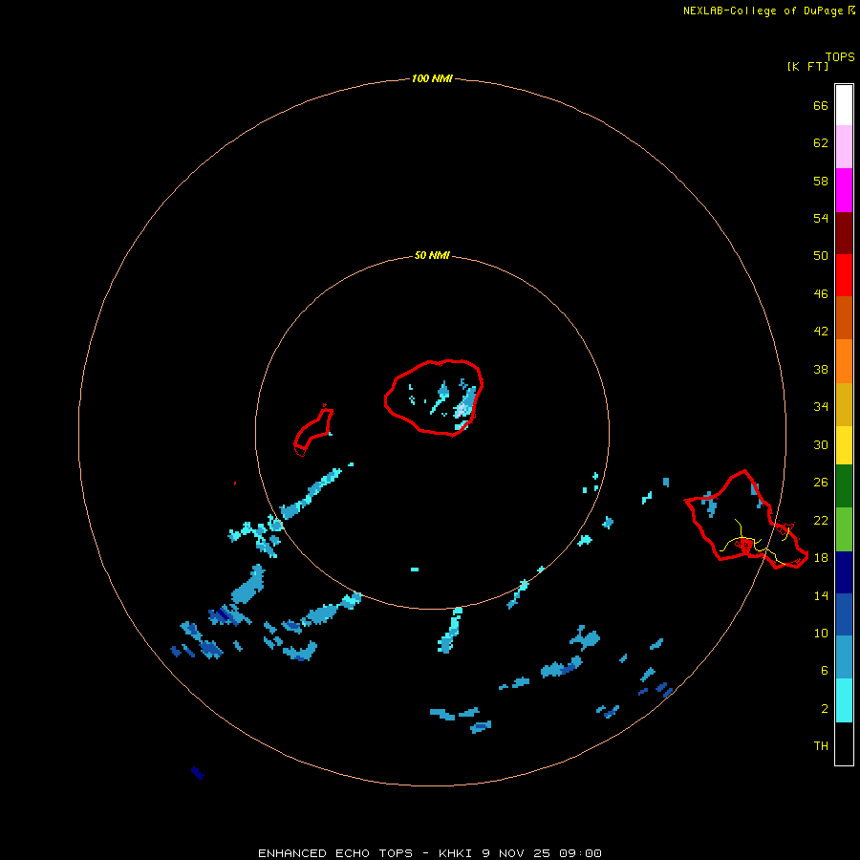The height and width of the screenshot is (860, 860).
Task: Click the 54 value on the legend
Action: (x=821, y=218)
